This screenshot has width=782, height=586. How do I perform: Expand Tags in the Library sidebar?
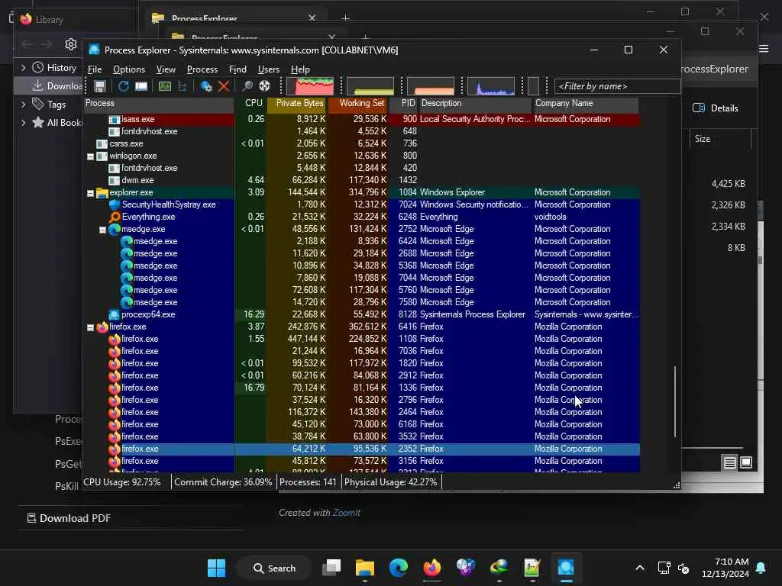click(x=23, y=104)
